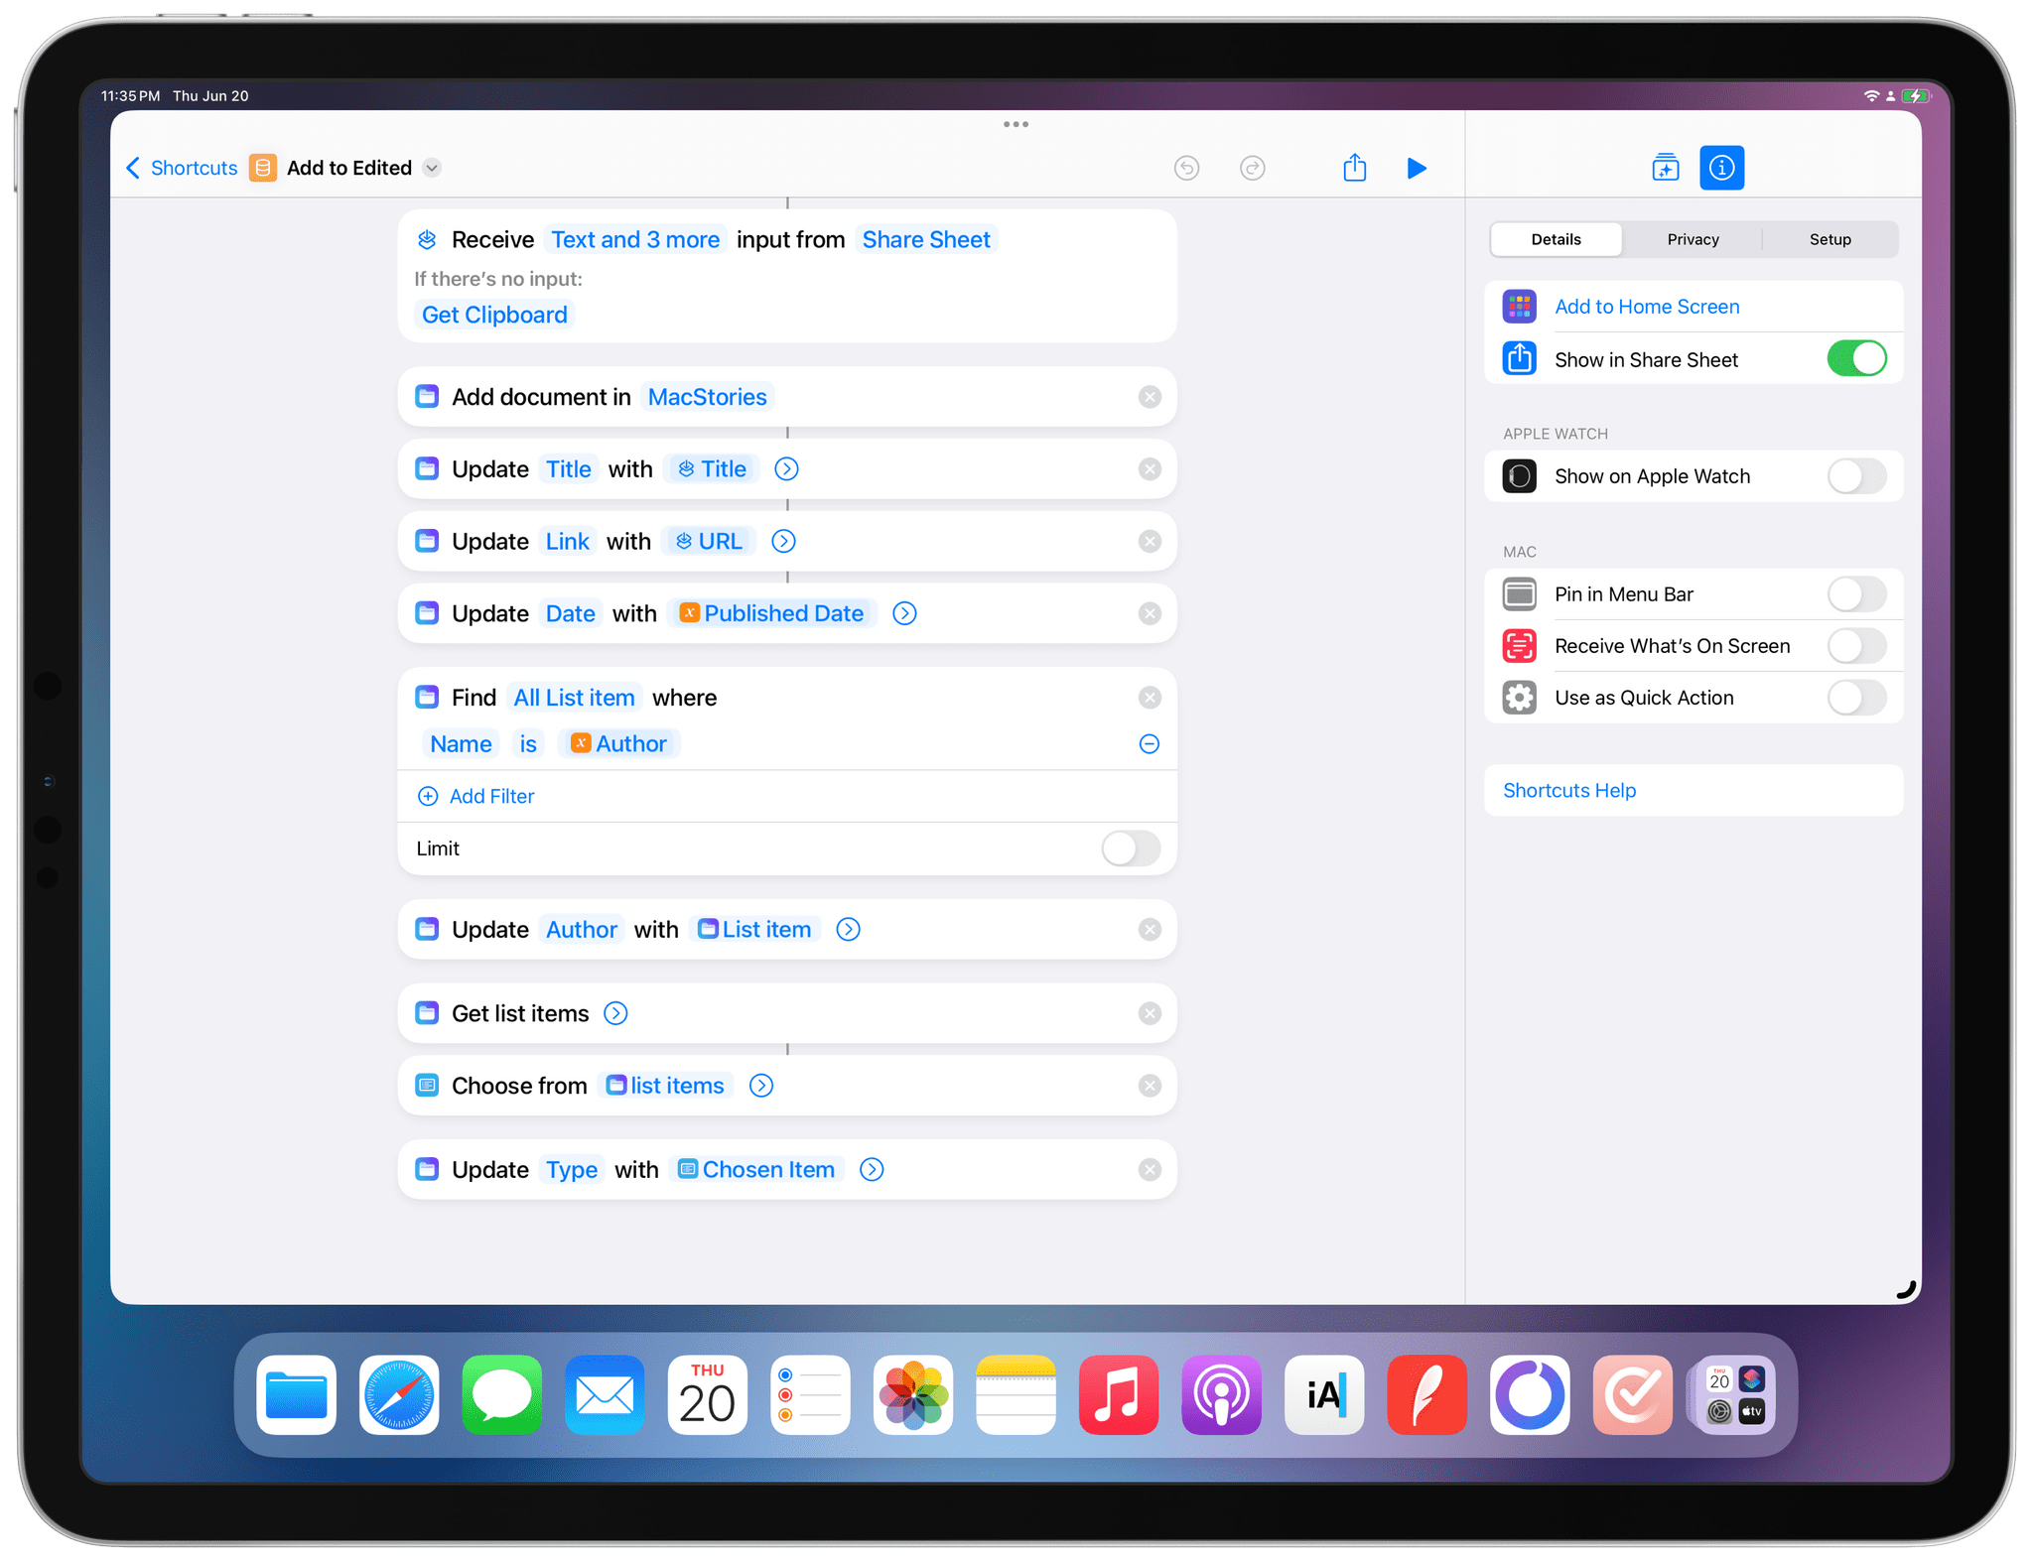Expand options for Choose from list items
This screenshot has width=2033, height=1564.
tap(761, 1086)
